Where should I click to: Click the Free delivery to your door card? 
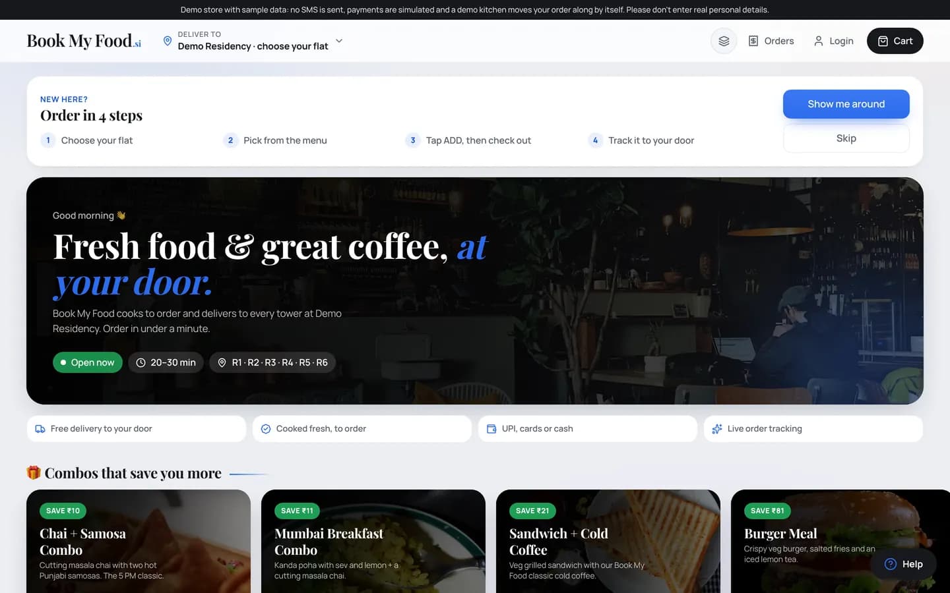[137, 429]
